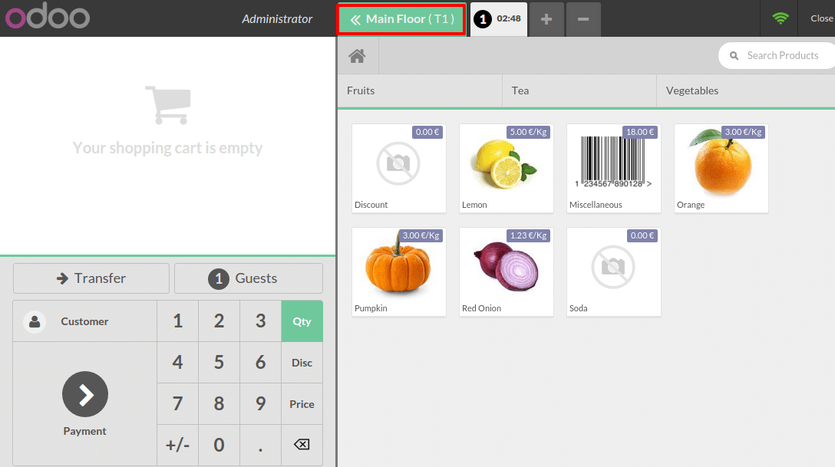Viewport: 835px width, 467px height.
Task: Click the Odoo logo
Action: tap(48, 16)
